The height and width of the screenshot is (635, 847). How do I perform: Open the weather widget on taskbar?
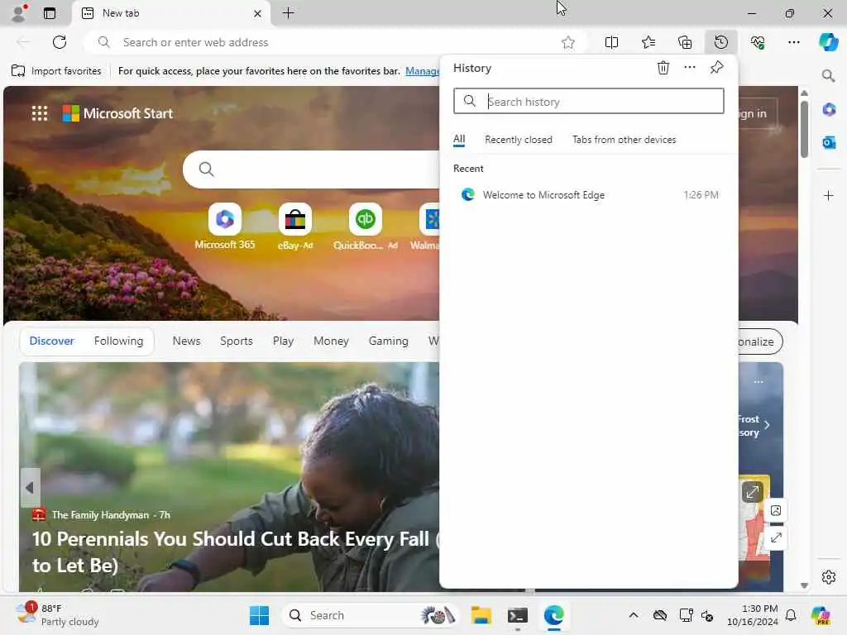[x=57, y=615]
